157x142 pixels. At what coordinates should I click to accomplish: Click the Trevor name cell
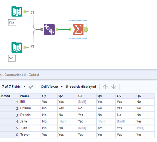30,135
